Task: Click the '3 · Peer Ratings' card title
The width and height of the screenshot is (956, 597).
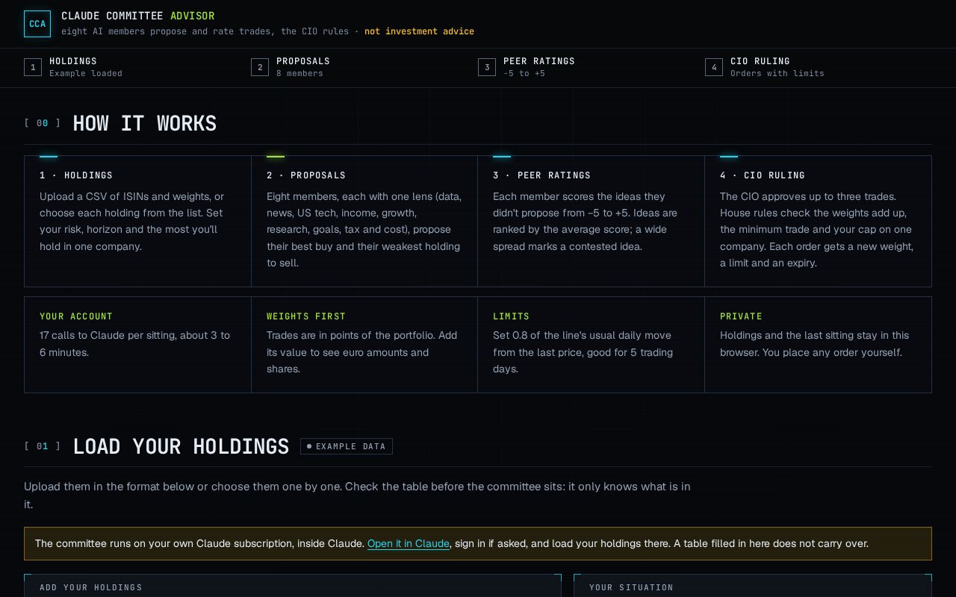Action: click(x=541, y=175)
